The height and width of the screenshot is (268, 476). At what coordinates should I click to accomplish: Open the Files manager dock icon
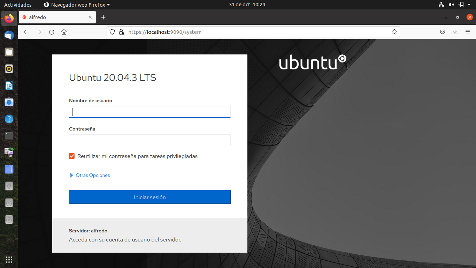[9, 52]
